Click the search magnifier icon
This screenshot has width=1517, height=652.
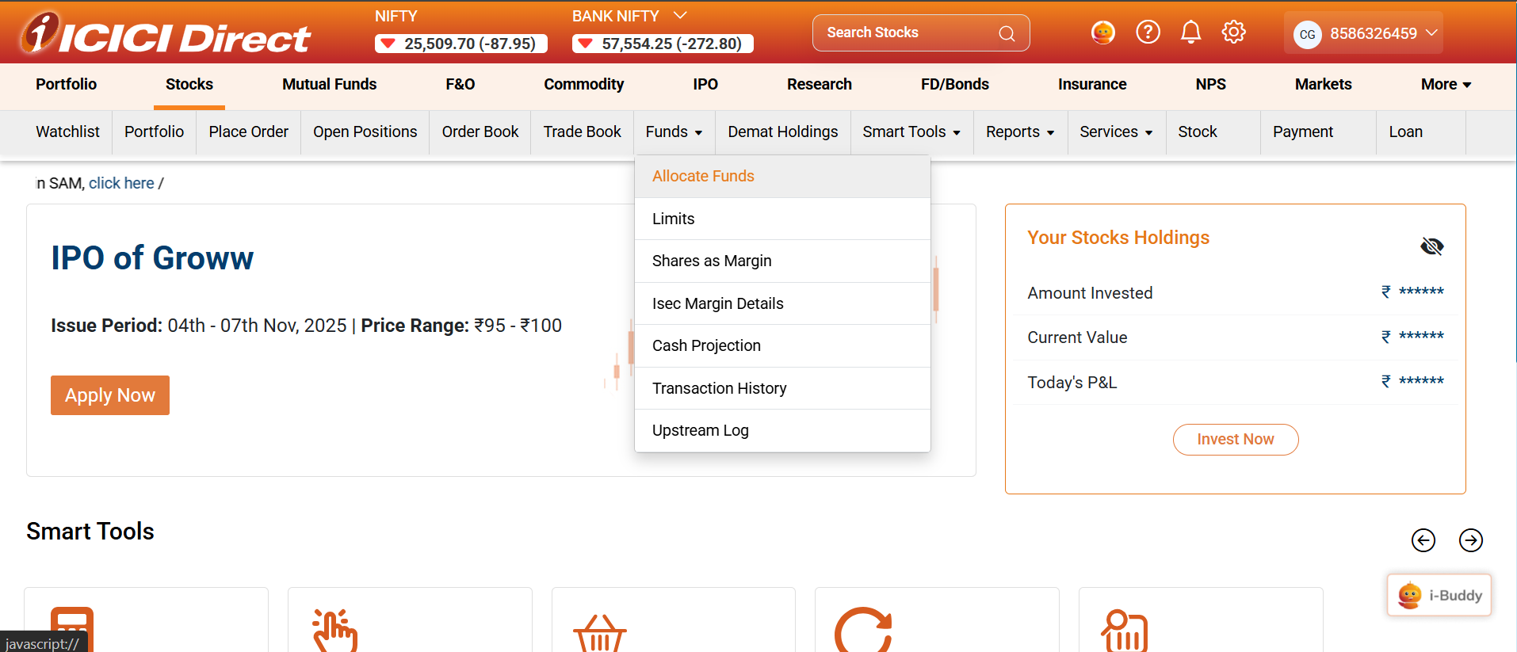pos(1007,33)
